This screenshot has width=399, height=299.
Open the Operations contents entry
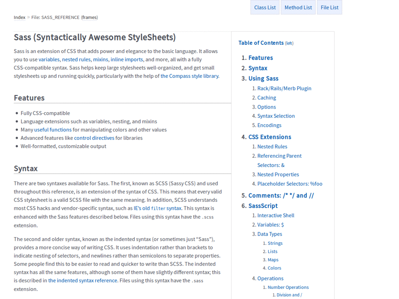(270, 278)
